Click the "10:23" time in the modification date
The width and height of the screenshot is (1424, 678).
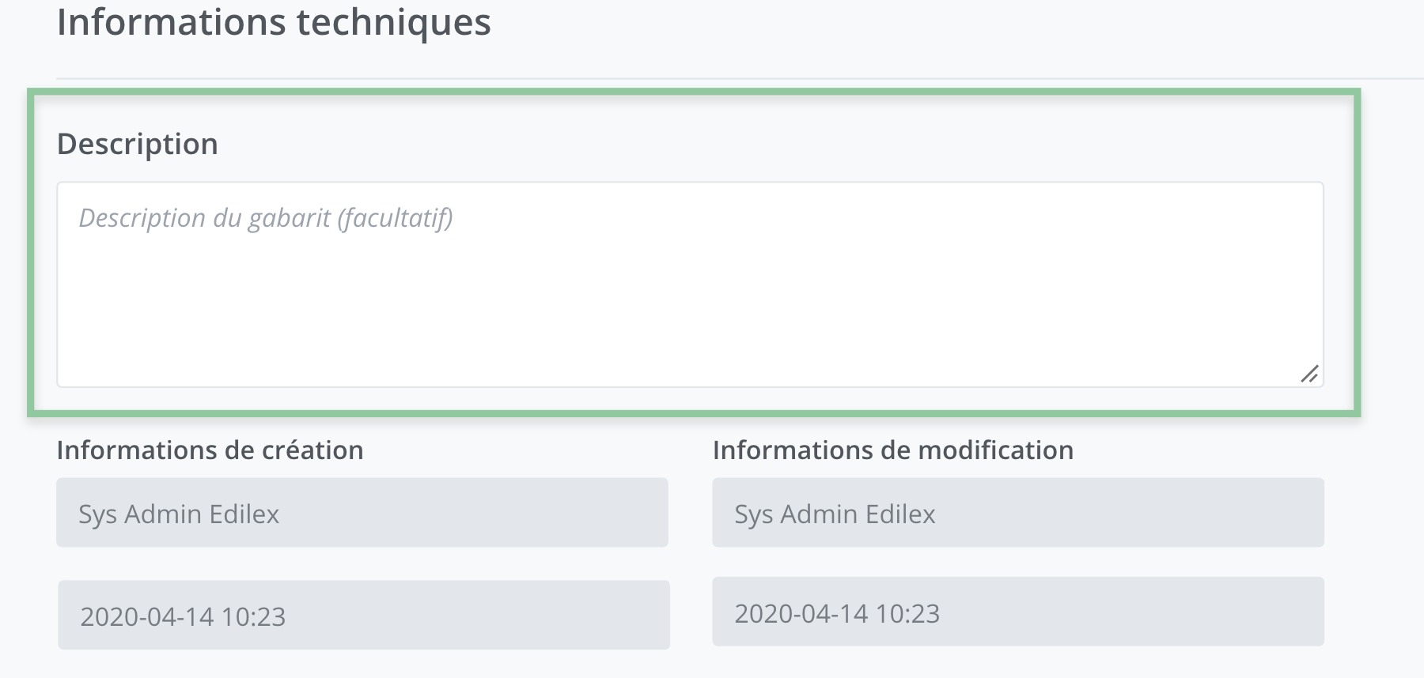(x=907, y=614)
